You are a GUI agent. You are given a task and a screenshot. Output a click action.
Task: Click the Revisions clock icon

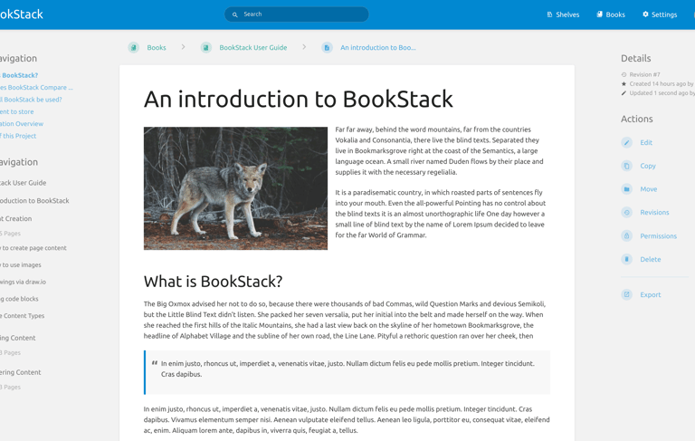point(627,213)
